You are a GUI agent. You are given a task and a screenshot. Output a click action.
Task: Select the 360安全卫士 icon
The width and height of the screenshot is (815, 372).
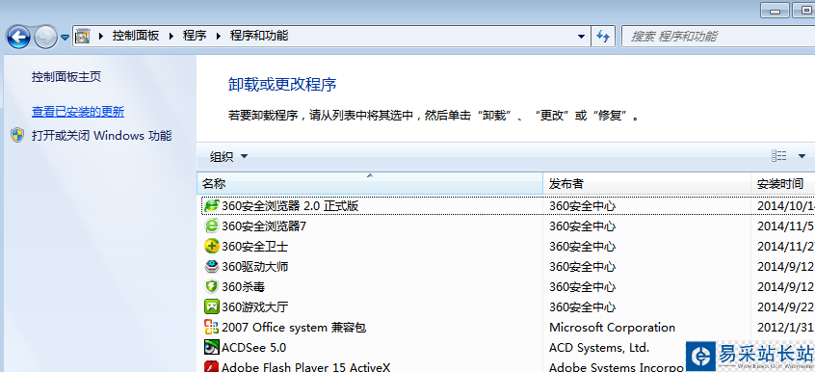(212, 246)
